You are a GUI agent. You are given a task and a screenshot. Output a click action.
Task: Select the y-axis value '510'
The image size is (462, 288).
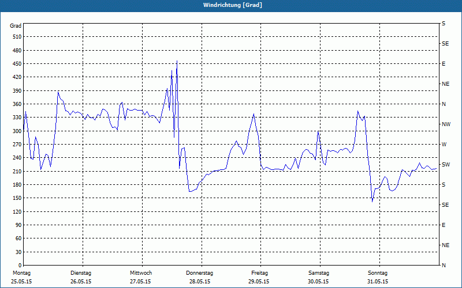coord(17,37)
